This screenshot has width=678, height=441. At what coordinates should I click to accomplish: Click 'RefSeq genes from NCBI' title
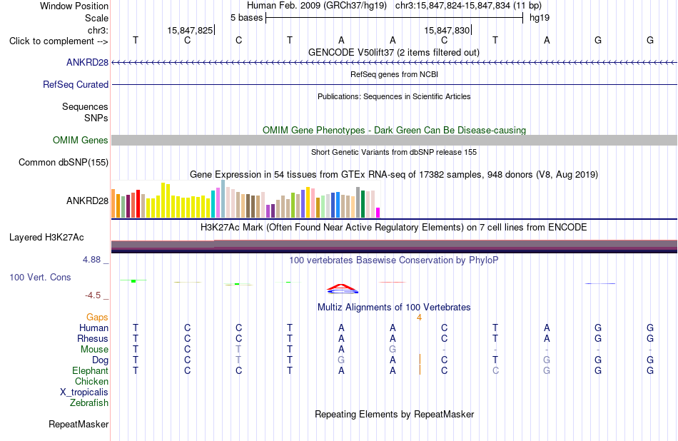point(394,74)
